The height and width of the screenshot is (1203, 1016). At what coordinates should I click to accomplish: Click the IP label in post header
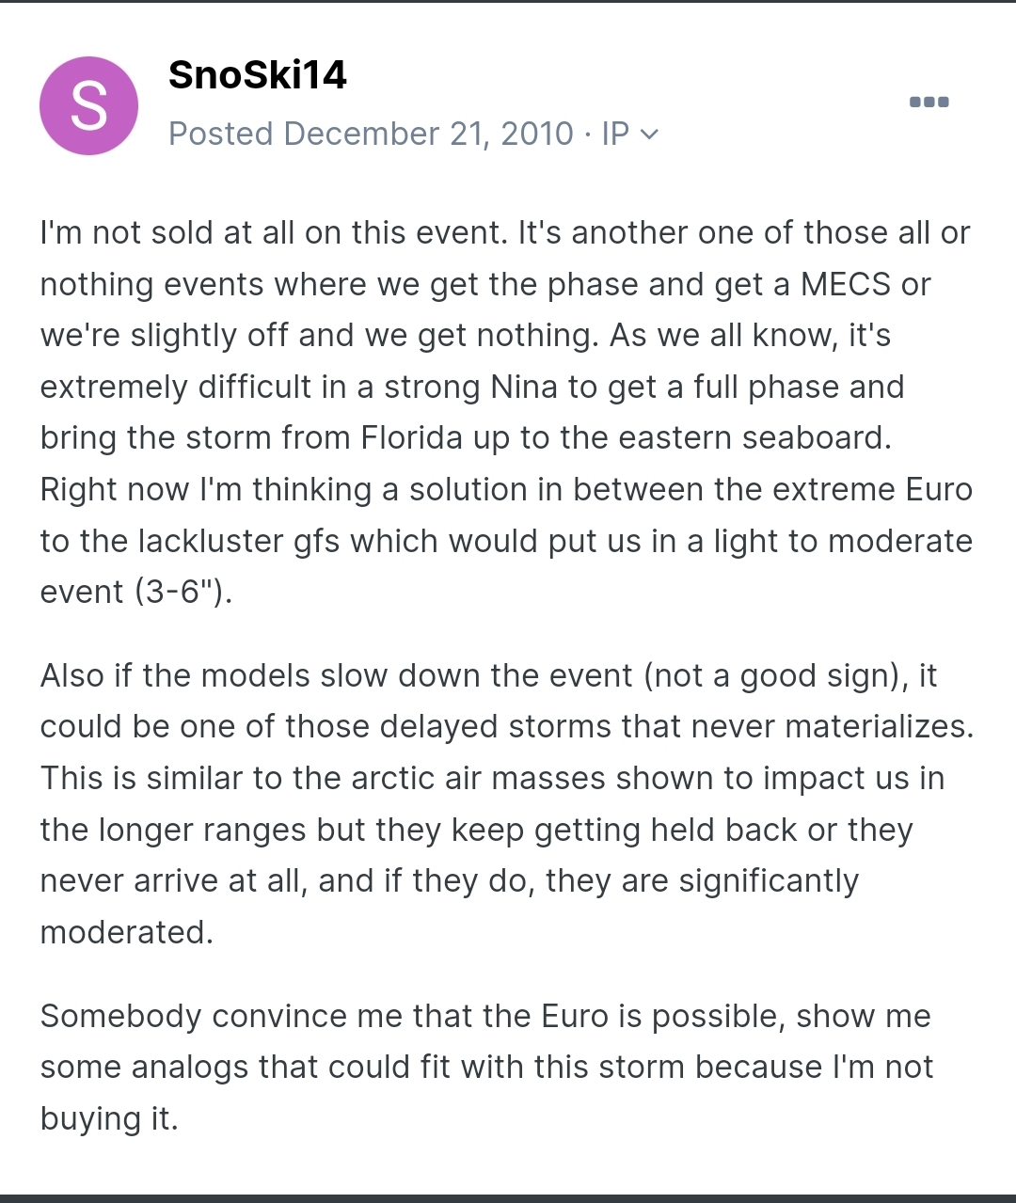[x=615, y=134]
